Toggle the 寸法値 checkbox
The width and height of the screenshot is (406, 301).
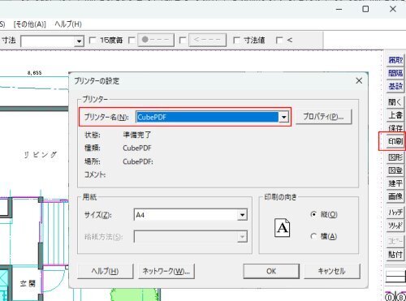[x=236, y=41]
